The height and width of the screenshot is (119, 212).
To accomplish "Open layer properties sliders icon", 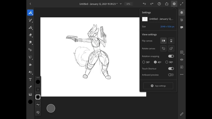I will point(182,20).
